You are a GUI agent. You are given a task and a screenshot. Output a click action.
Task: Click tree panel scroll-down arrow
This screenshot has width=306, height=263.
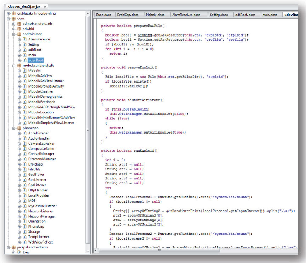pyautogui.click(x=88, y=251)
